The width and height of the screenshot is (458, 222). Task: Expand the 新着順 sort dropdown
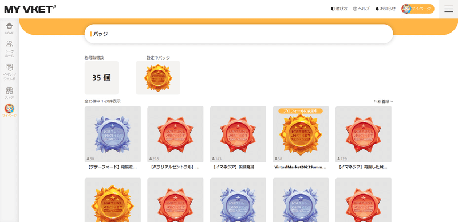[384, 101]
